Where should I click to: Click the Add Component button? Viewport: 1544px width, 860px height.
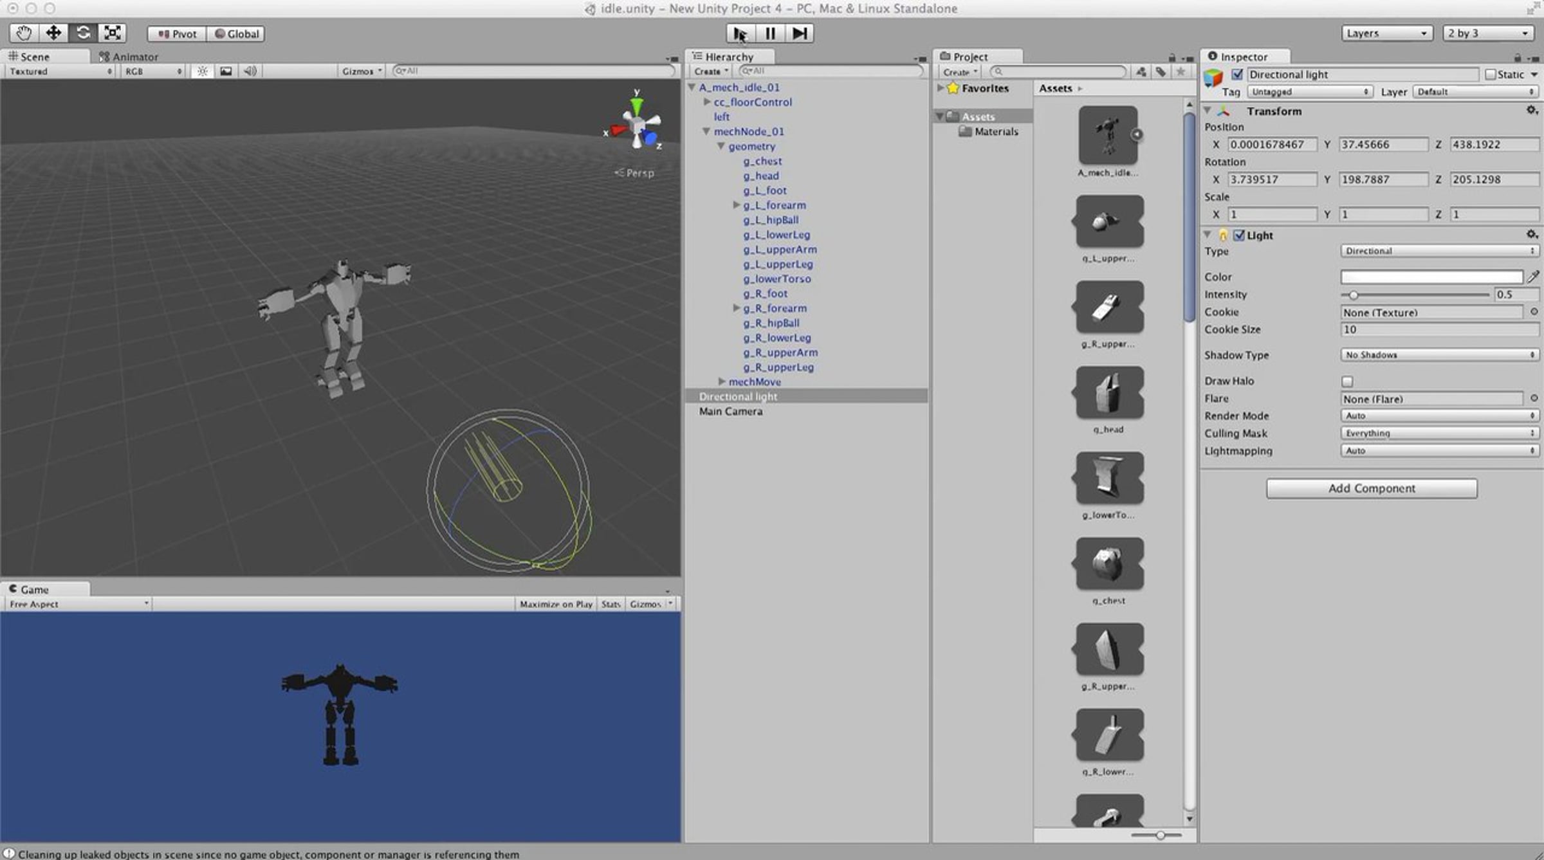[1372, 488]
